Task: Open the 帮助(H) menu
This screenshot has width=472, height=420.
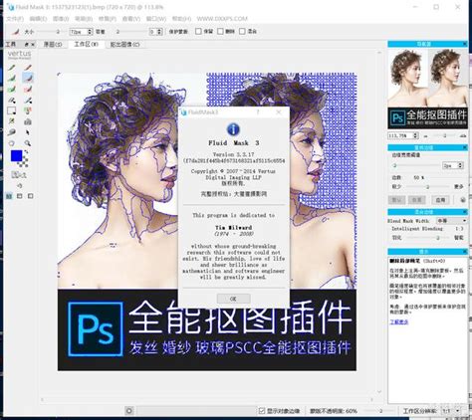Action: pos(181,19)
